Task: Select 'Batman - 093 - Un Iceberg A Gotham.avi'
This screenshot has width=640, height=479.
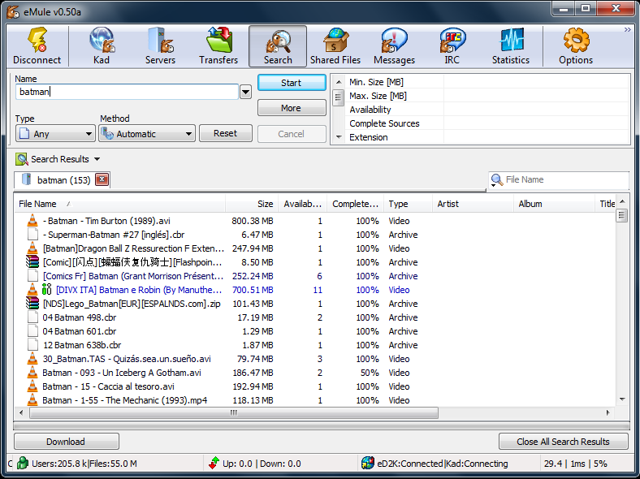Action: point(122,373)
